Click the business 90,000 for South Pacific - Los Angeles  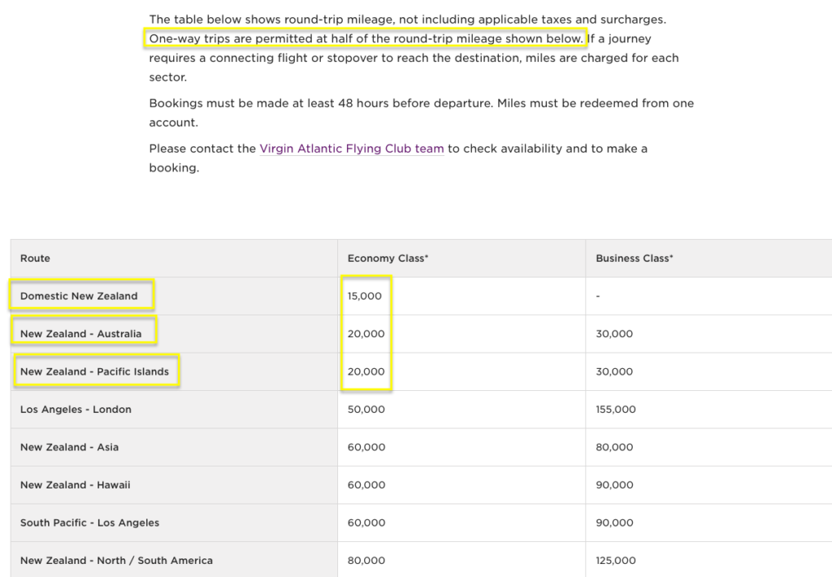pos(614,523)
